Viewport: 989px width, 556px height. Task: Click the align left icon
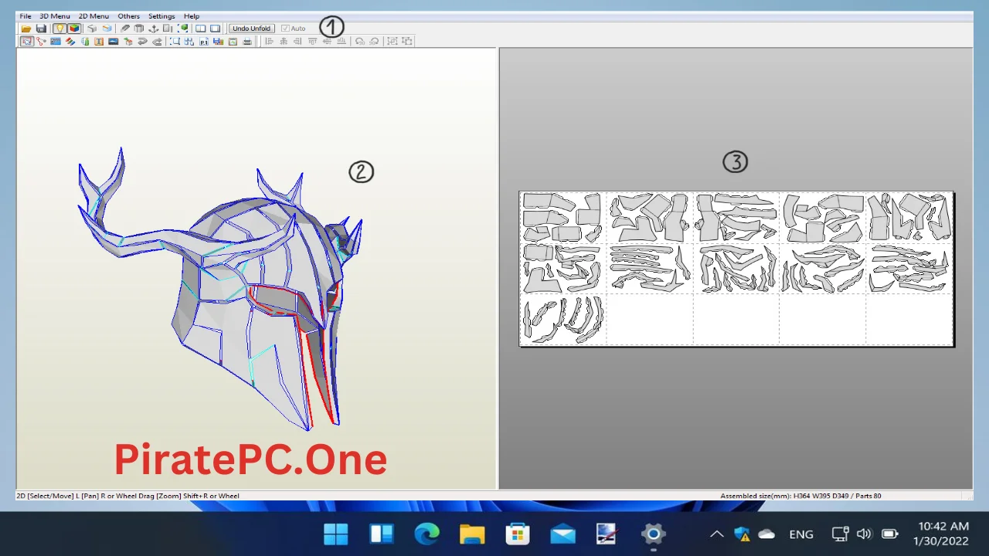(x=269, y=42)
